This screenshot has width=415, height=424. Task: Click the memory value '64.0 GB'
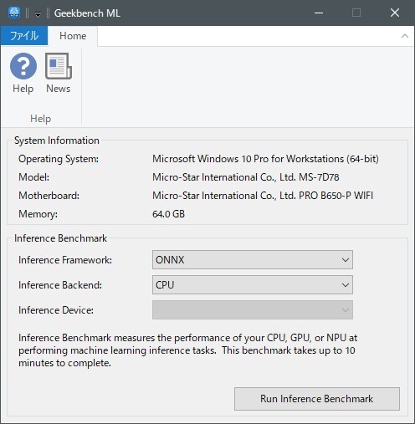(168, 214)
